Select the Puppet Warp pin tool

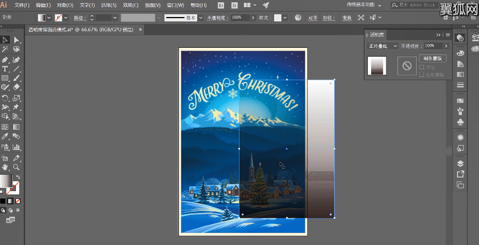[16, 107]
